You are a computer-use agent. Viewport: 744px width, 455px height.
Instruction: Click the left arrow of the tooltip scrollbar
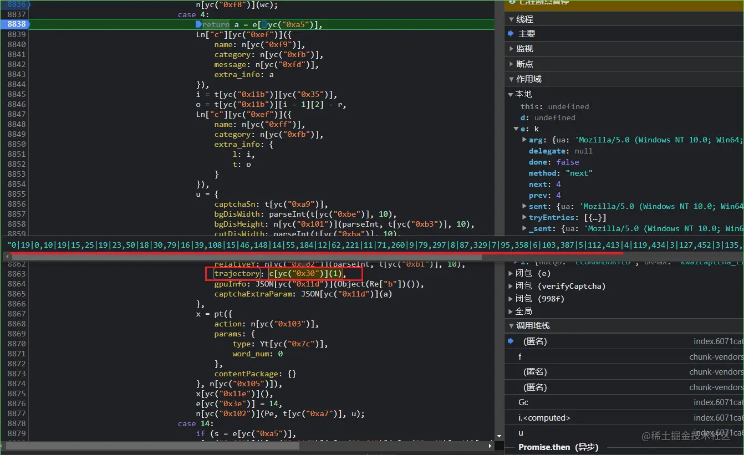coord(7,257)
